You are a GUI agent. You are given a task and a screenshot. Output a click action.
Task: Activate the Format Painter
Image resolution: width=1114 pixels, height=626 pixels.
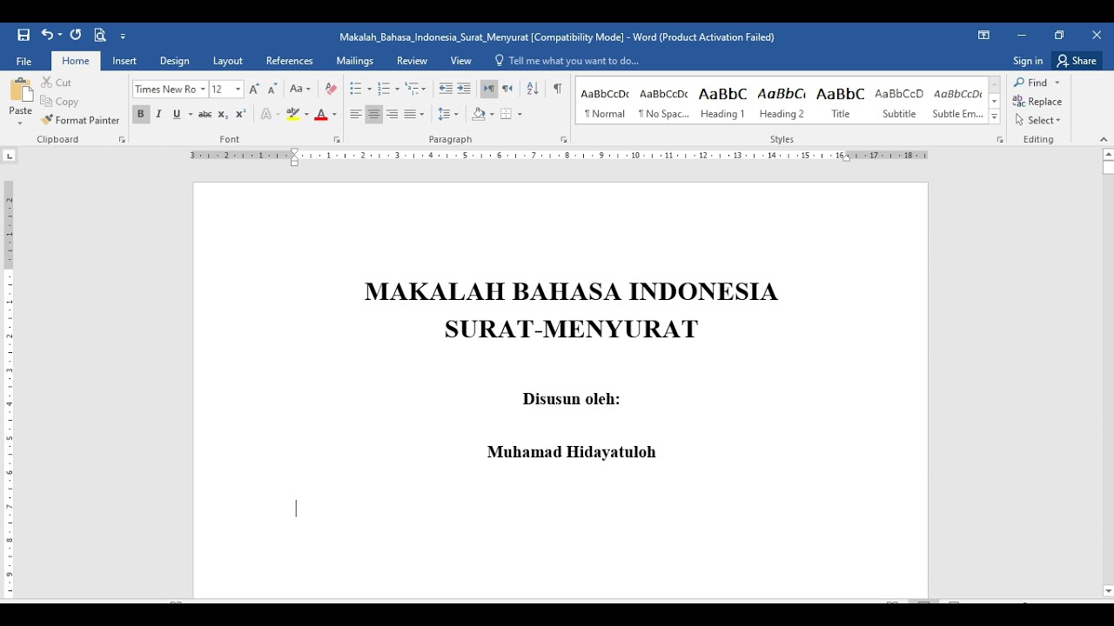tap(80, 120)
